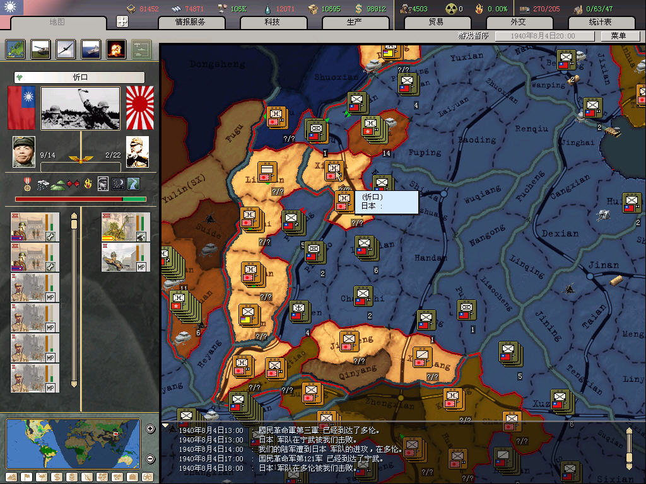Screen dimensions: 646x484
Task: Click the money value 98912
Action: tap(376, 9)
